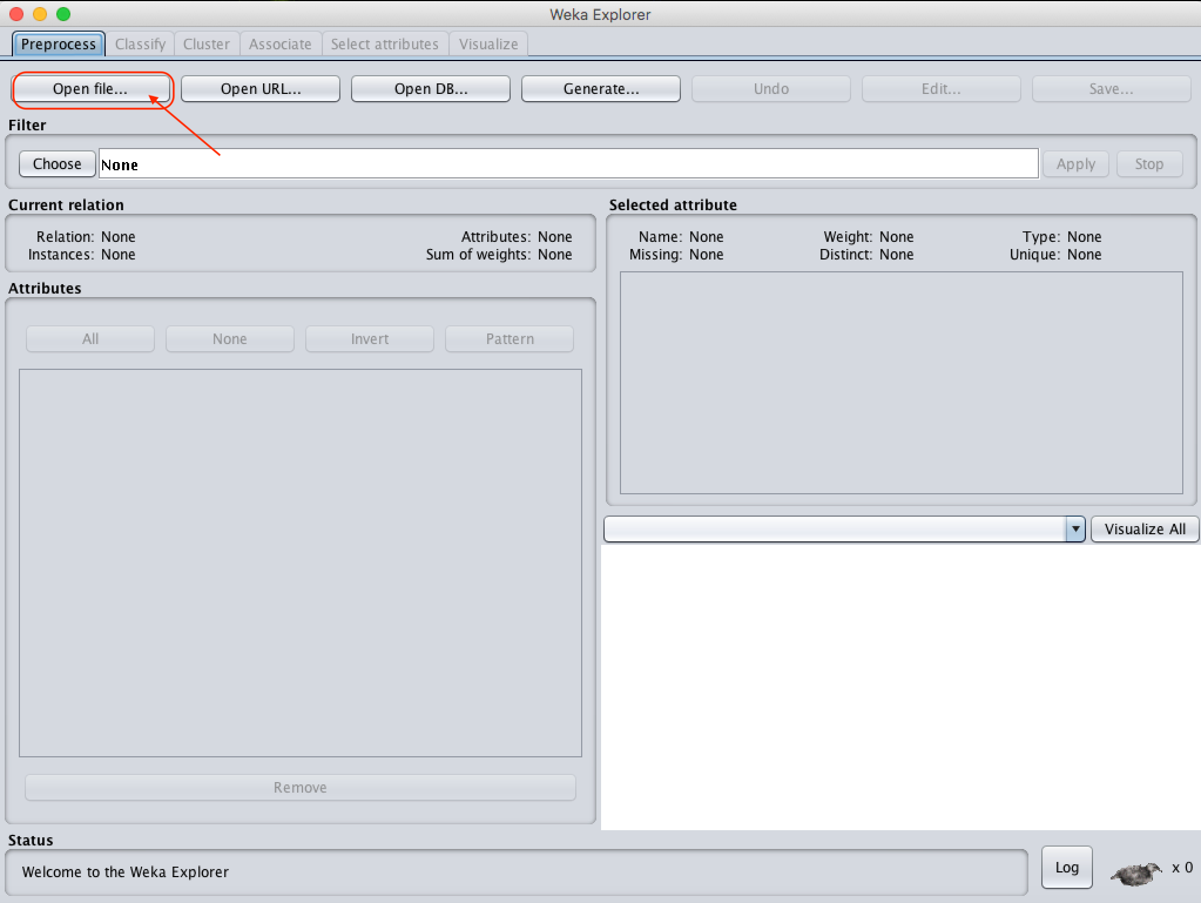
Task: Click the filter name field showing None
Action: point(568,164)
